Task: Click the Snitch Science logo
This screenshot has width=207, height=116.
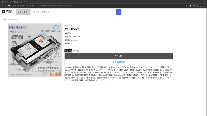Action: click(x=7, y=12)
